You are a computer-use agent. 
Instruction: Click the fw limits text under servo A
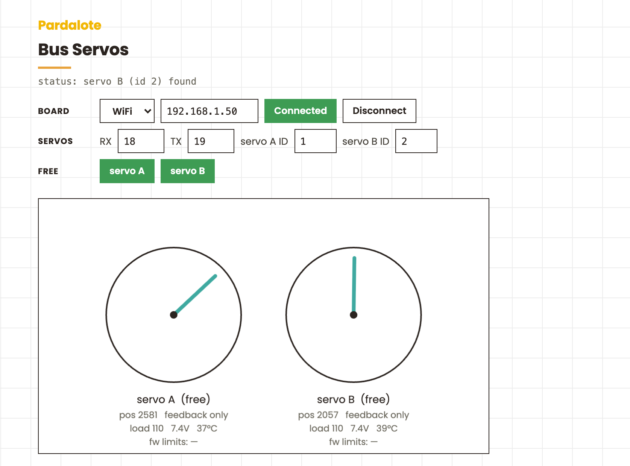173,442
